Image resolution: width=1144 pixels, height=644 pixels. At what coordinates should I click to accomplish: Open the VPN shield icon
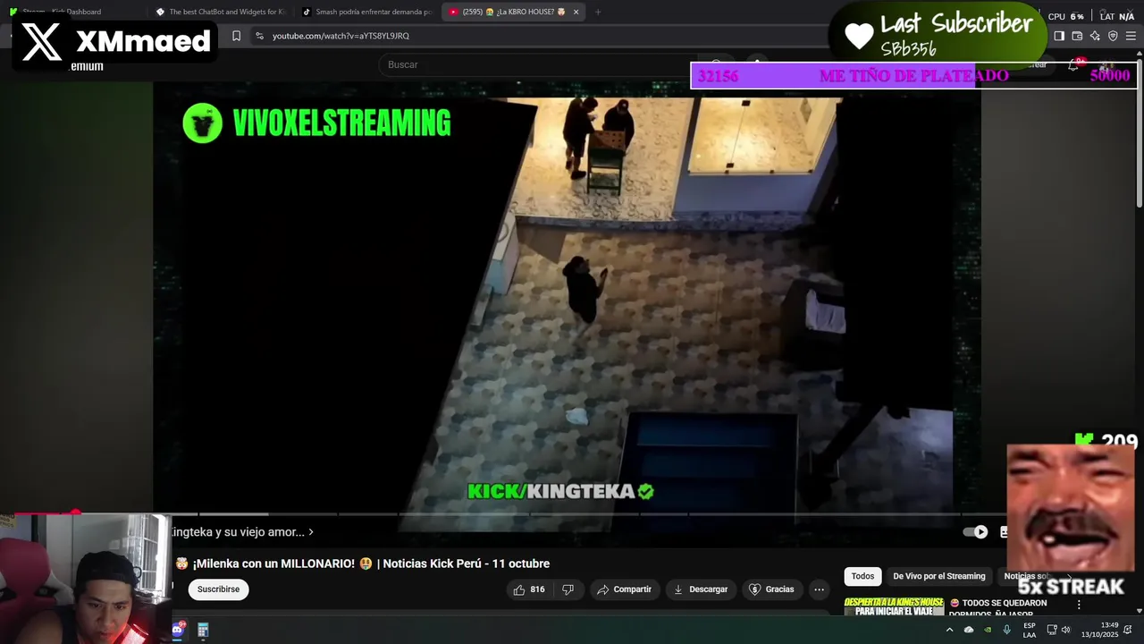point(1113,36)
